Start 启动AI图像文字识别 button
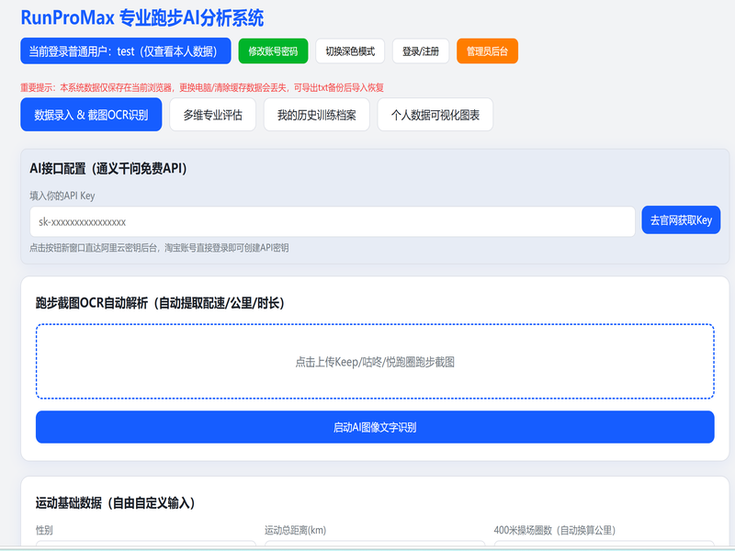Image resolution: width=735 pixels, height=551 pixels. (375, 427)
